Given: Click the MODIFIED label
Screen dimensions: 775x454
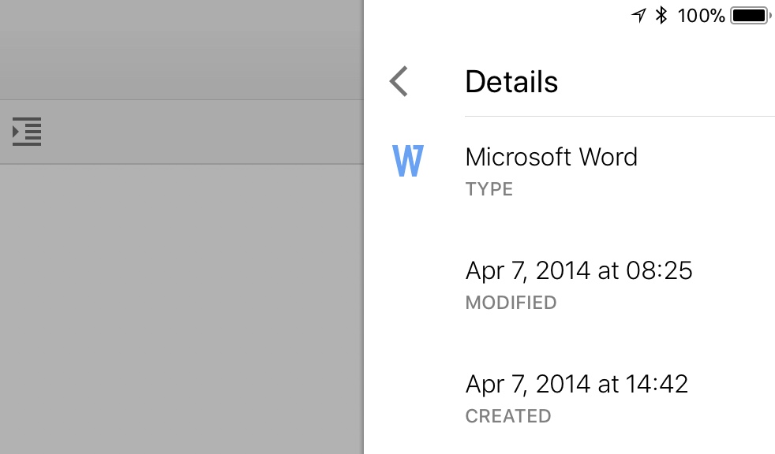Looking at the screenshot, I should [x=511, y=303].
